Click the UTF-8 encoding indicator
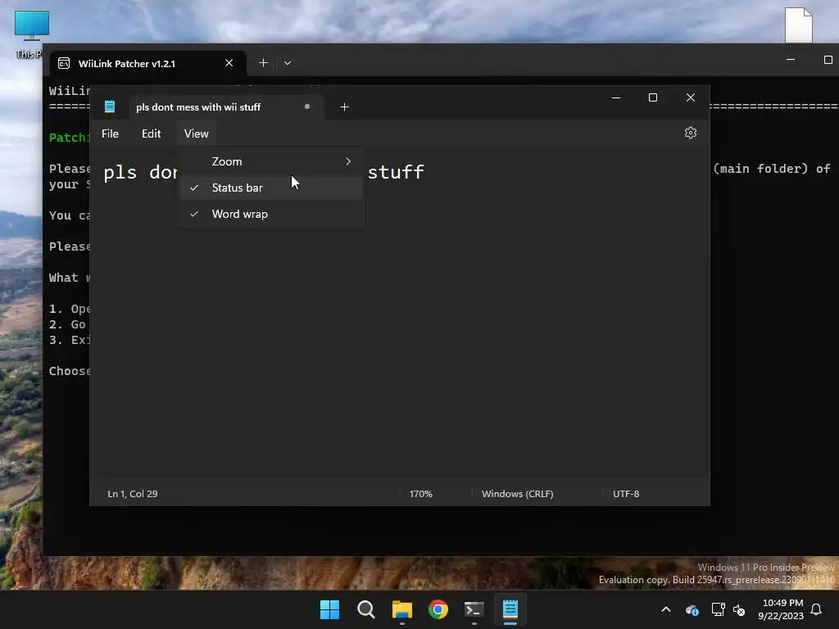 626,494
